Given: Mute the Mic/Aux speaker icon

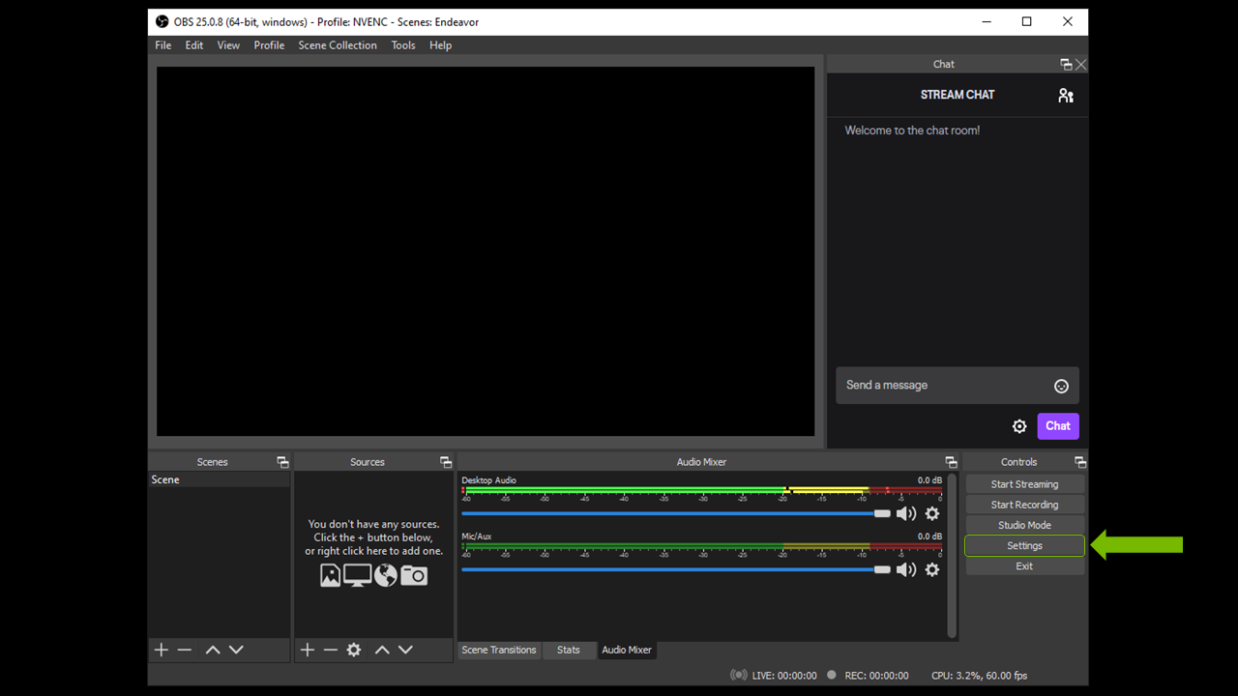Looking at the screenshot, I should (906, 569).
